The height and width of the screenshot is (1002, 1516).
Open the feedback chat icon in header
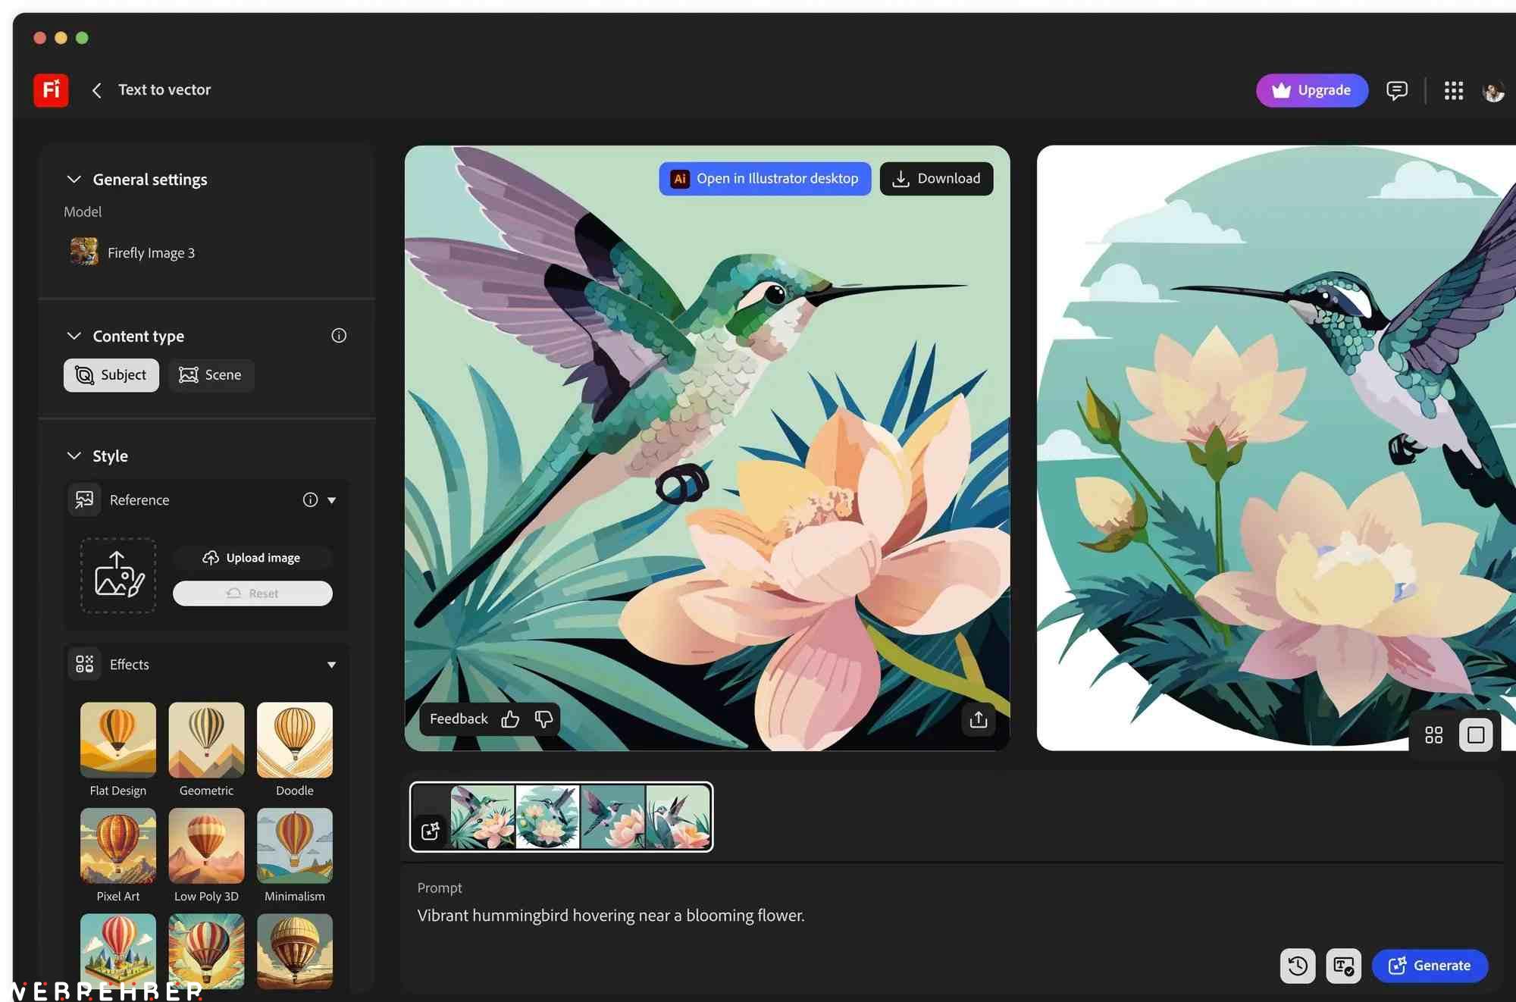click(1396, 90)
